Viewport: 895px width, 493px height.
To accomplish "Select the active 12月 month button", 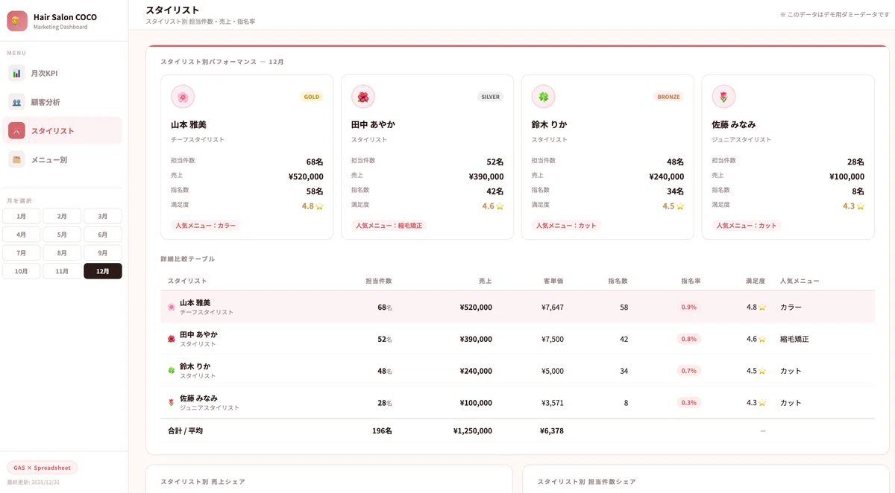I will (103, 272).
